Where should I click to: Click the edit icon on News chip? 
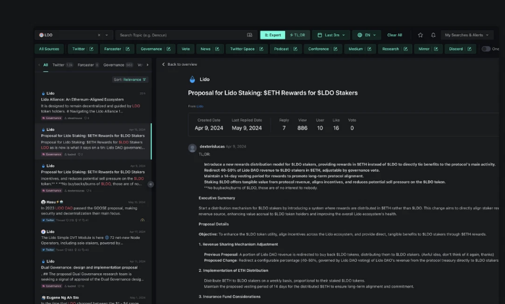point(217,49)
